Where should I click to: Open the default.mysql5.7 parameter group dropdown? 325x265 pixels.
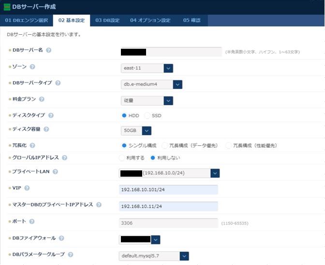point(154,256)
